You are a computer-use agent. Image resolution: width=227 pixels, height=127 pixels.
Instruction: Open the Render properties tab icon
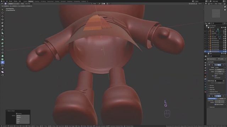point(205,63)
